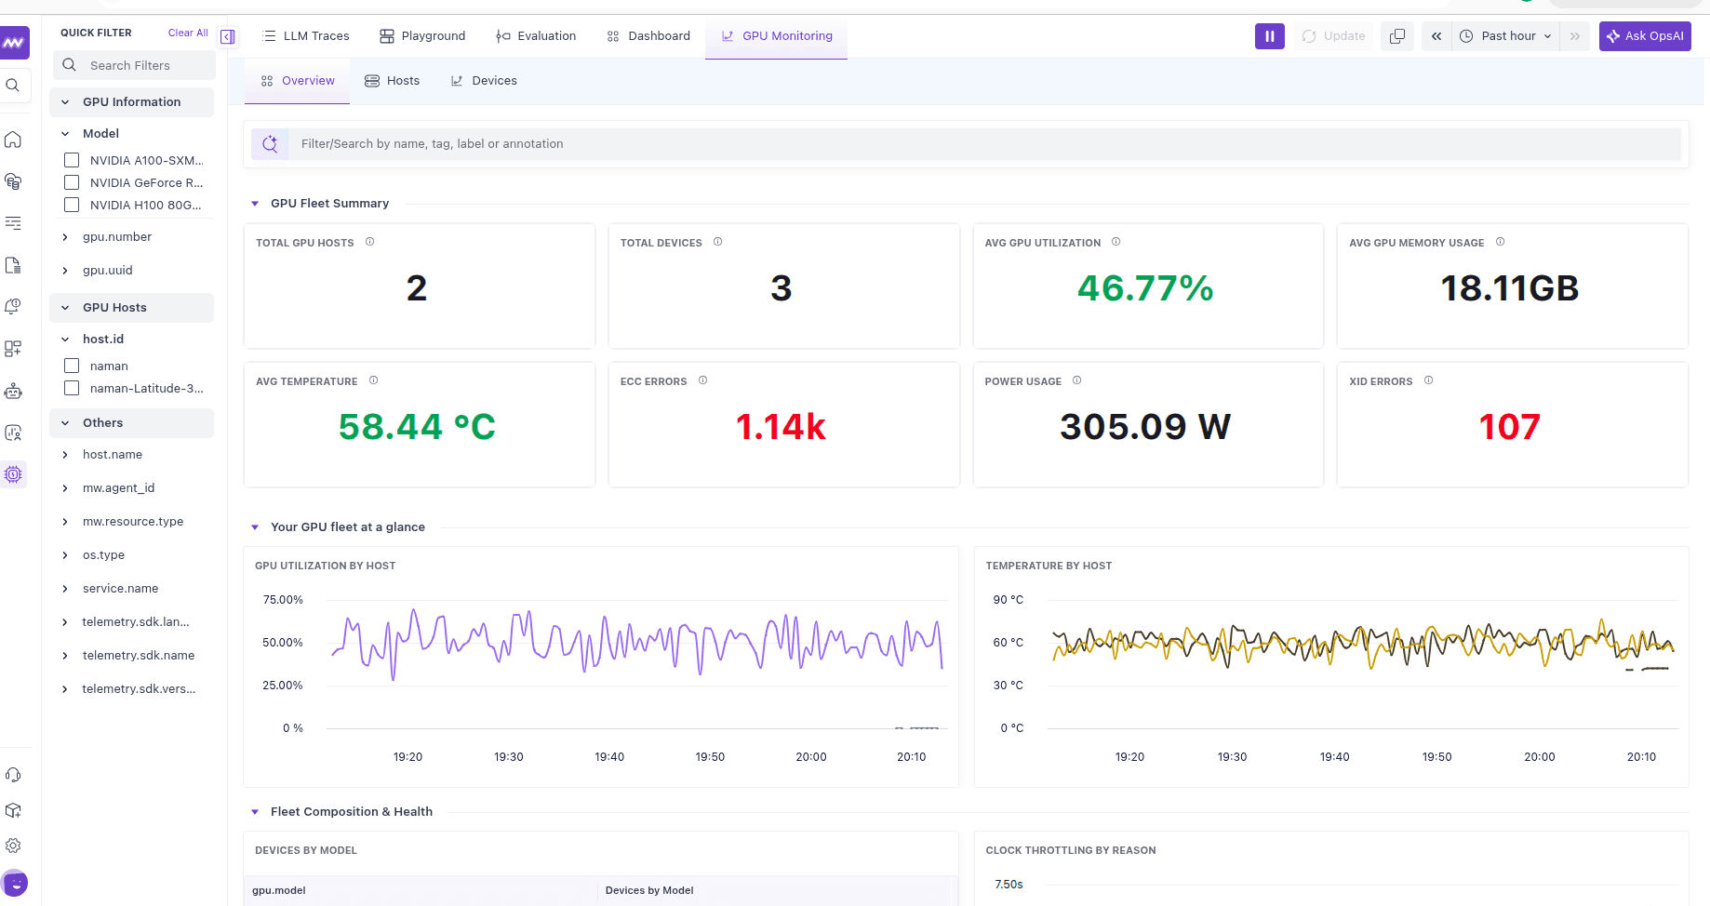Viewport: 1710px width, 906px height.
Task: Open the alerts bell icon in sidebar
Action: click(13, 307)
